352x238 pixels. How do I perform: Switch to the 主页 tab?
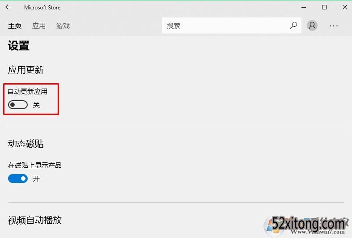coord(15,26)
